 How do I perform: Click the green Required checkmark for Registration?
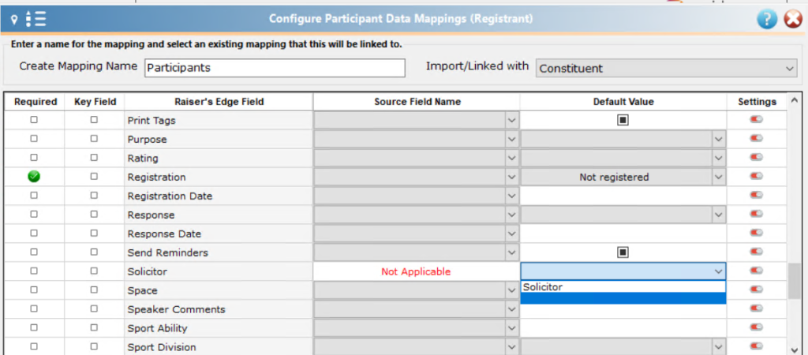tap(34, 177)
